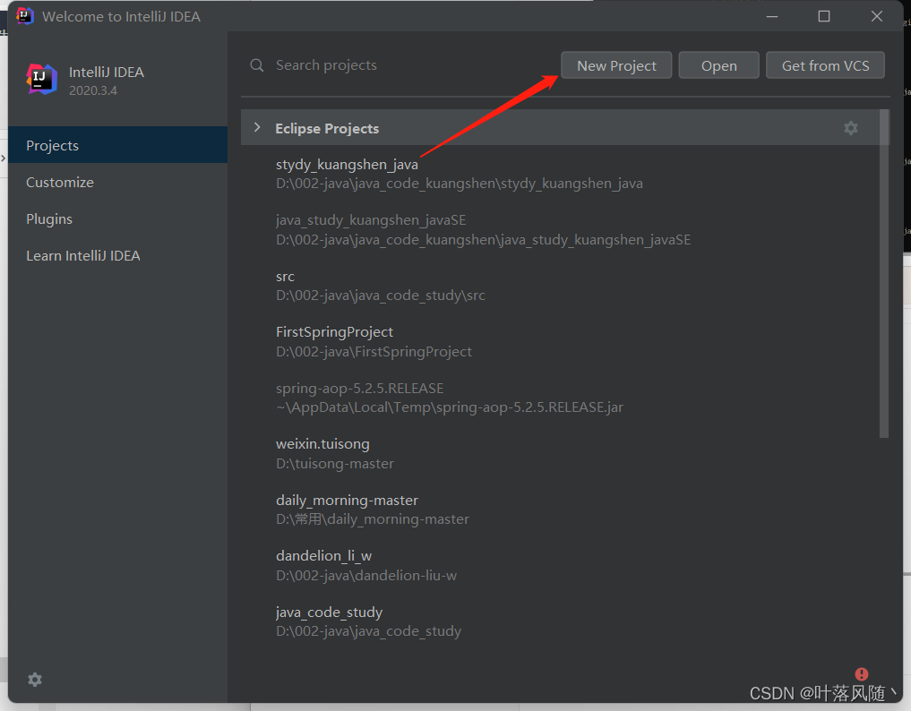This screenshot has height=711, width=911.
Task: Maximize the Welcome window
Action: click(x=824, y=16)
